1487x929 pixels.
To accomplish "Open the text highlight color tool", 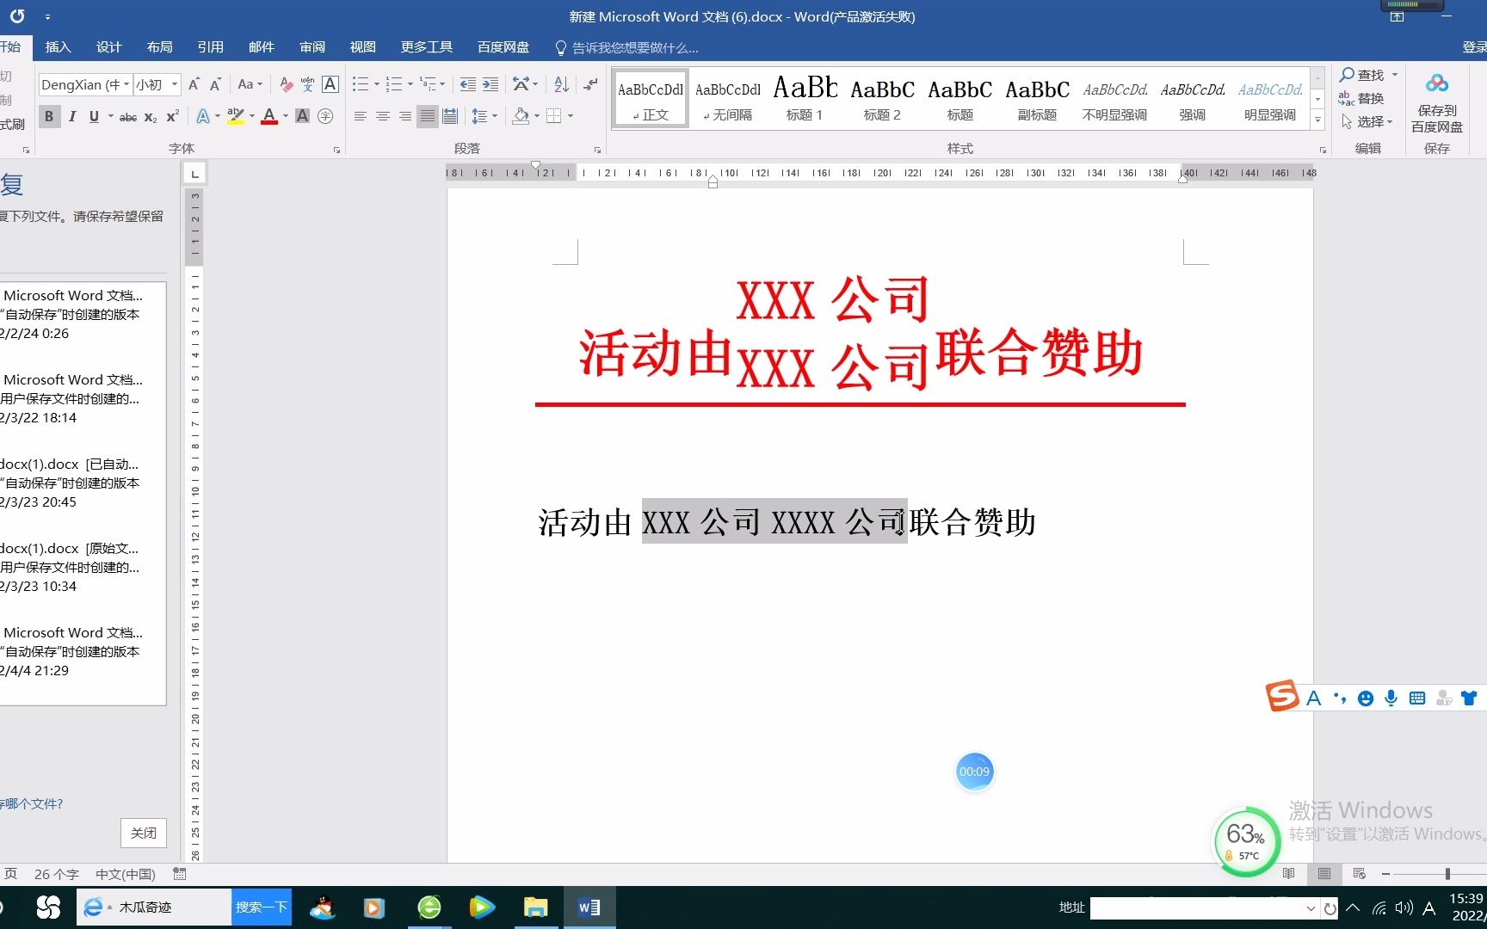I will coord(237,116).
